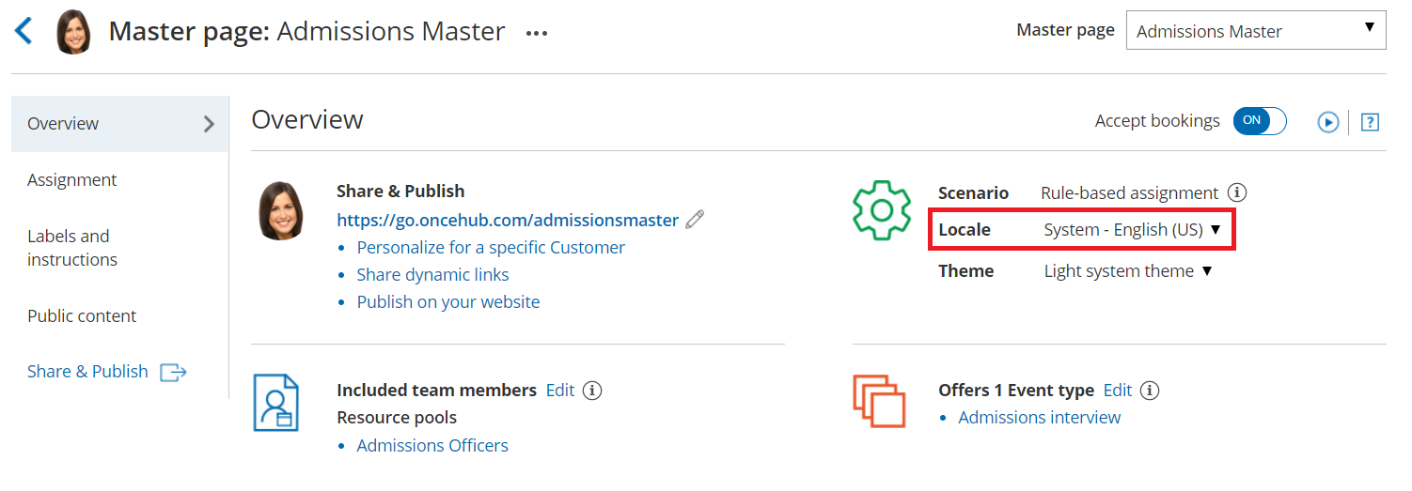1412x491 pixels.
Task: Open the Theme dropdown
Action: [x=1128, y=271]
